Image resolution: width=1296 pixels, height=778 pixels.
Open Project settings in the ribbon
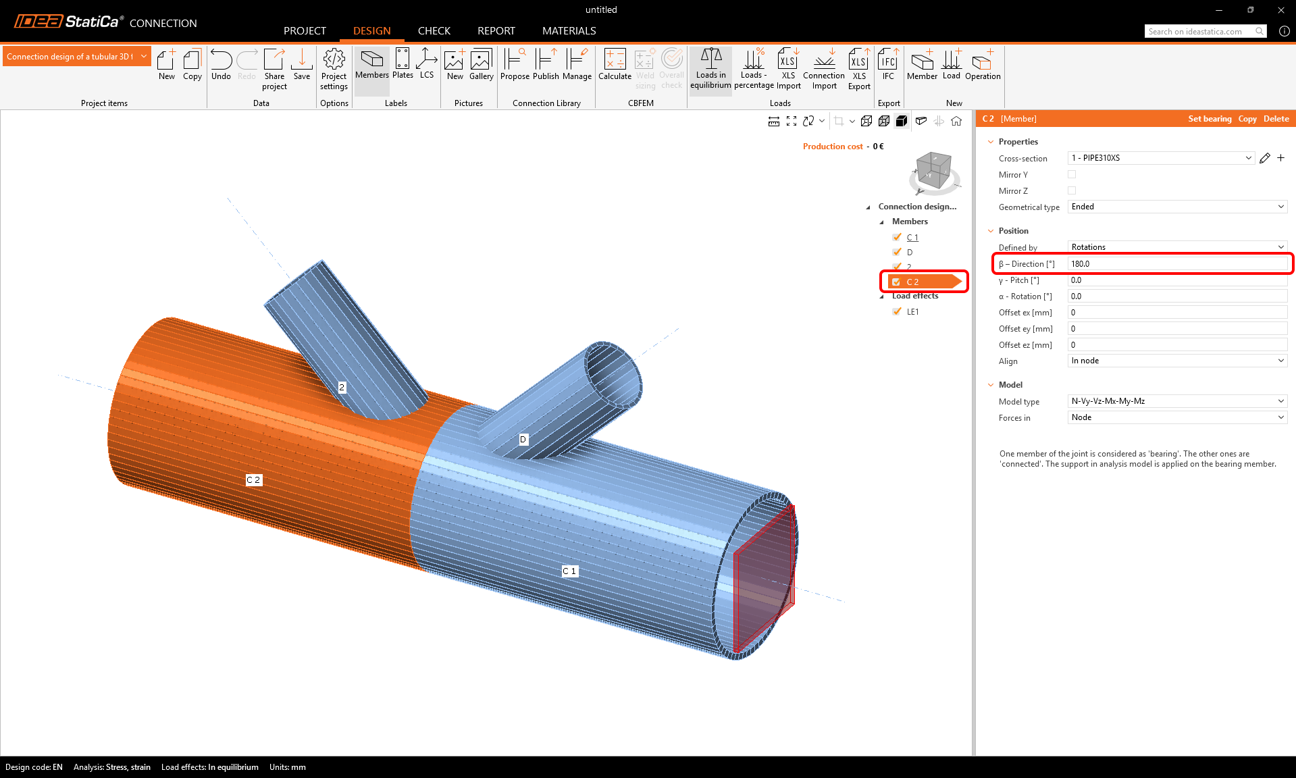pos(334,69)
